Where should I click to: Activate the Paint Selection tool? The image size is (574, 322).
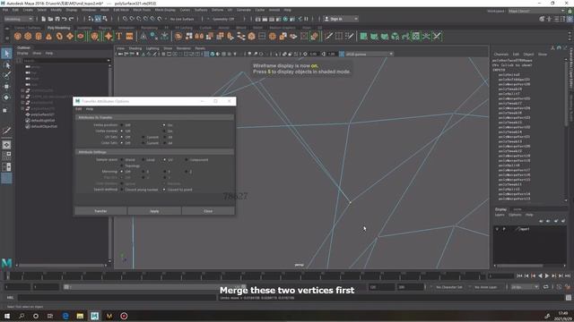pos(6,75)
